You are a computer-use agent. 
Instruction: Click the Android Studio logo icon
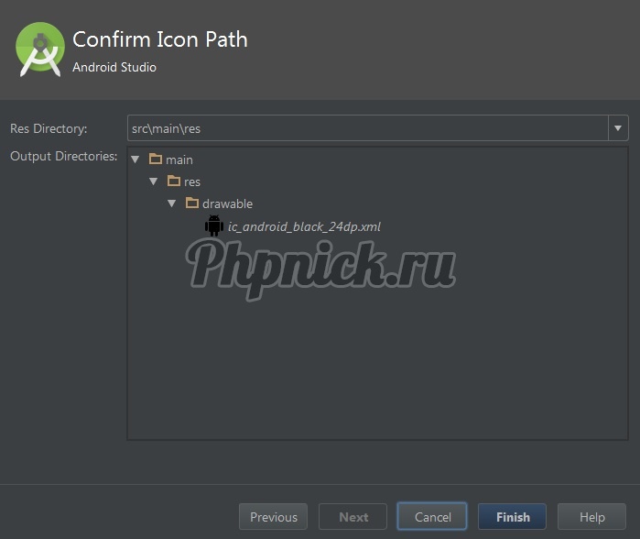tap(39, 50)
